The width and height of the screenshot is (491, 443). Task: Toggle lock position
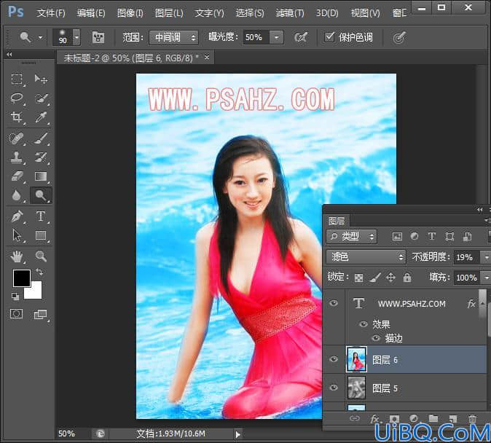coord(390,278)
